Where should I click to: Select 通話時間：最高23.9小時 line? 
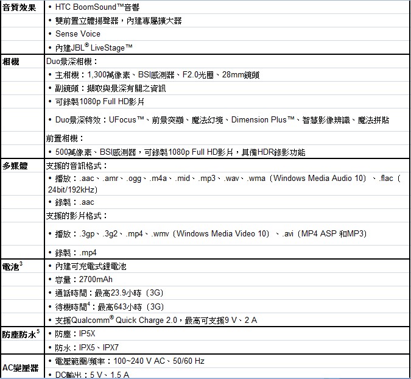[x=110, y=293]
